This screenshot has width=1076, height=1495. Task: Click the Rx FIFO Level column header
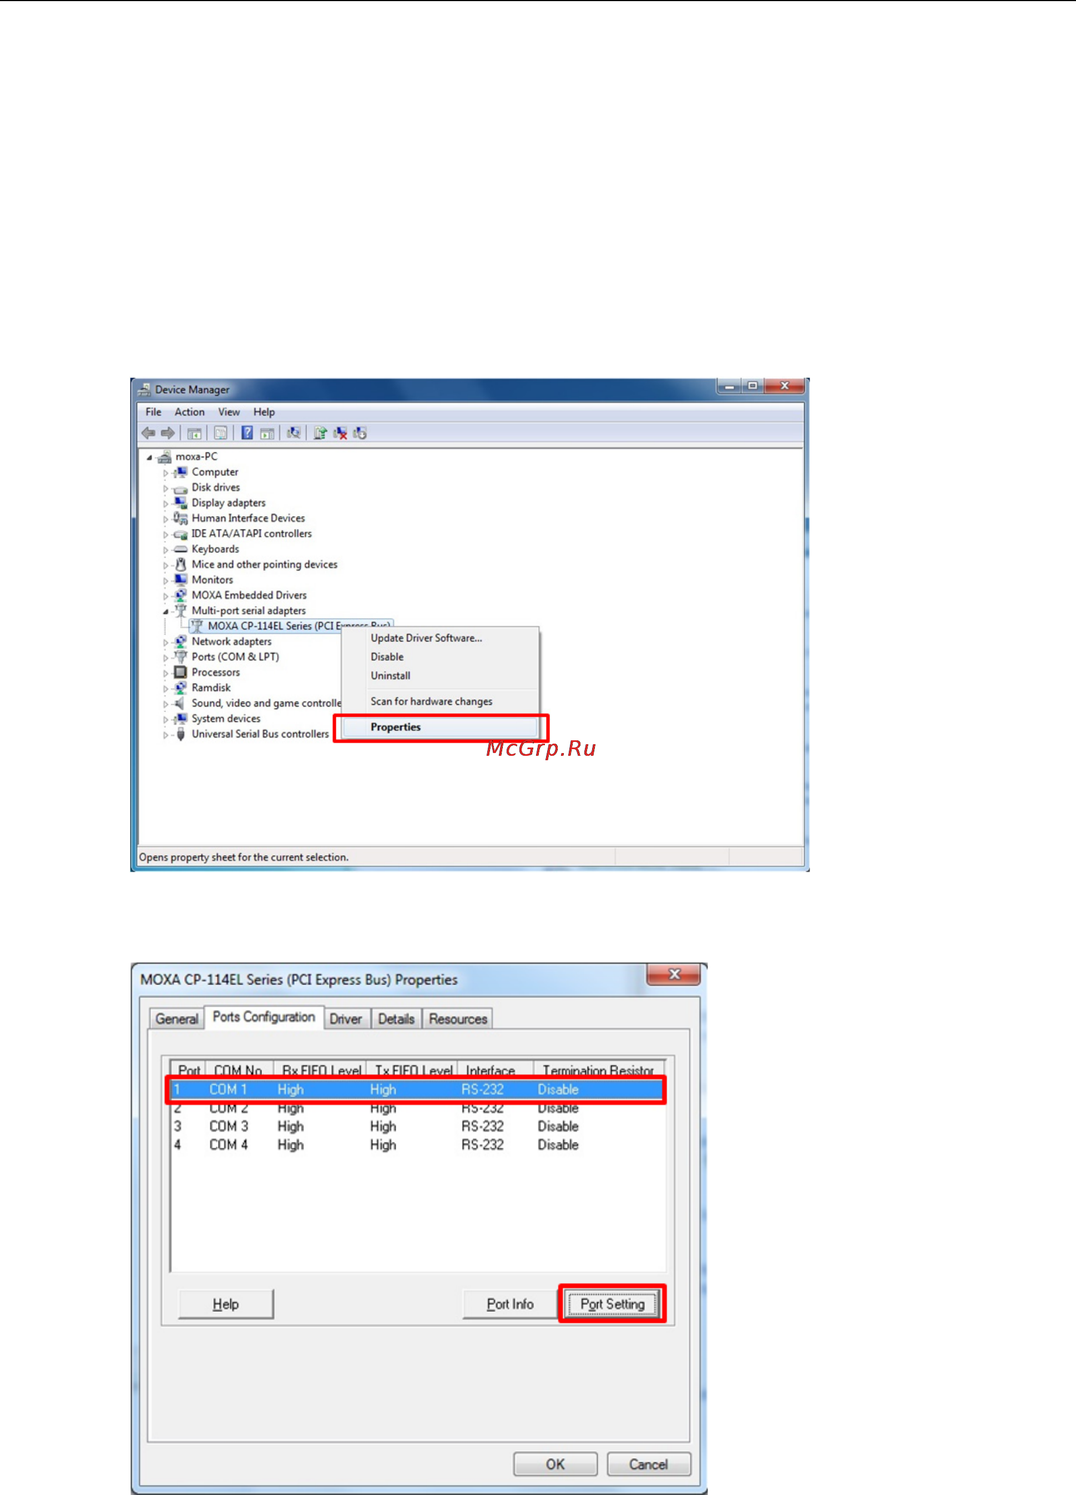[320, 1069]
